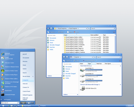
Task: Sort by Free Space column in the Computer window
Action: 108,64
